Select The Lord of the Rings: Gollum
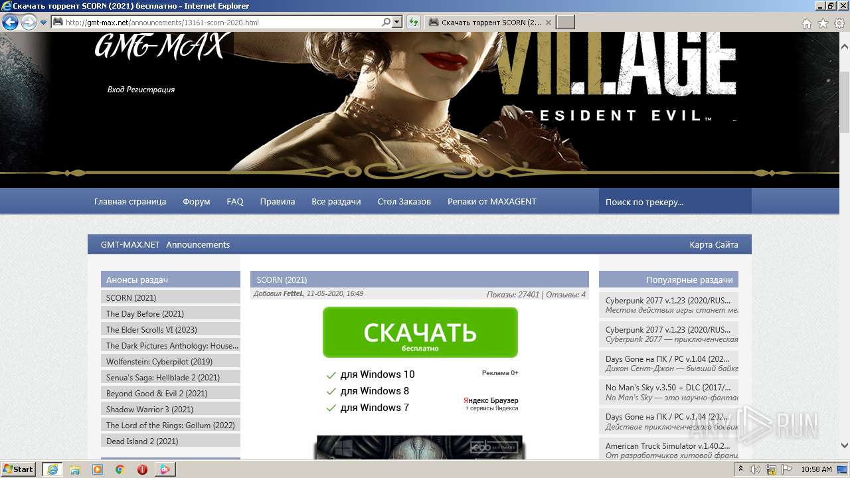 tap(171, 425)
